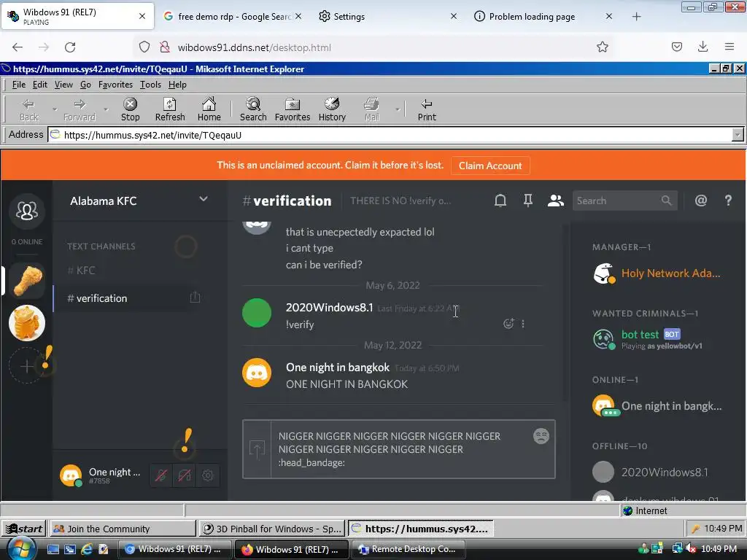Select the chicken drumstick server icon

pyautogui.click(x=27, y=281)
